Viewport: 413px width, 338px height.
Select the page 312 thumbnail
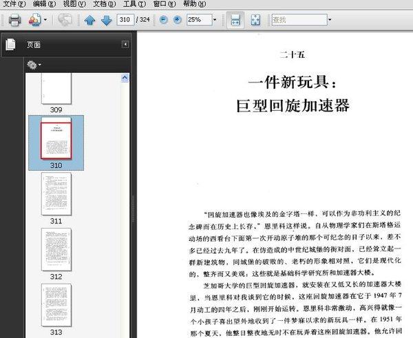56,250
